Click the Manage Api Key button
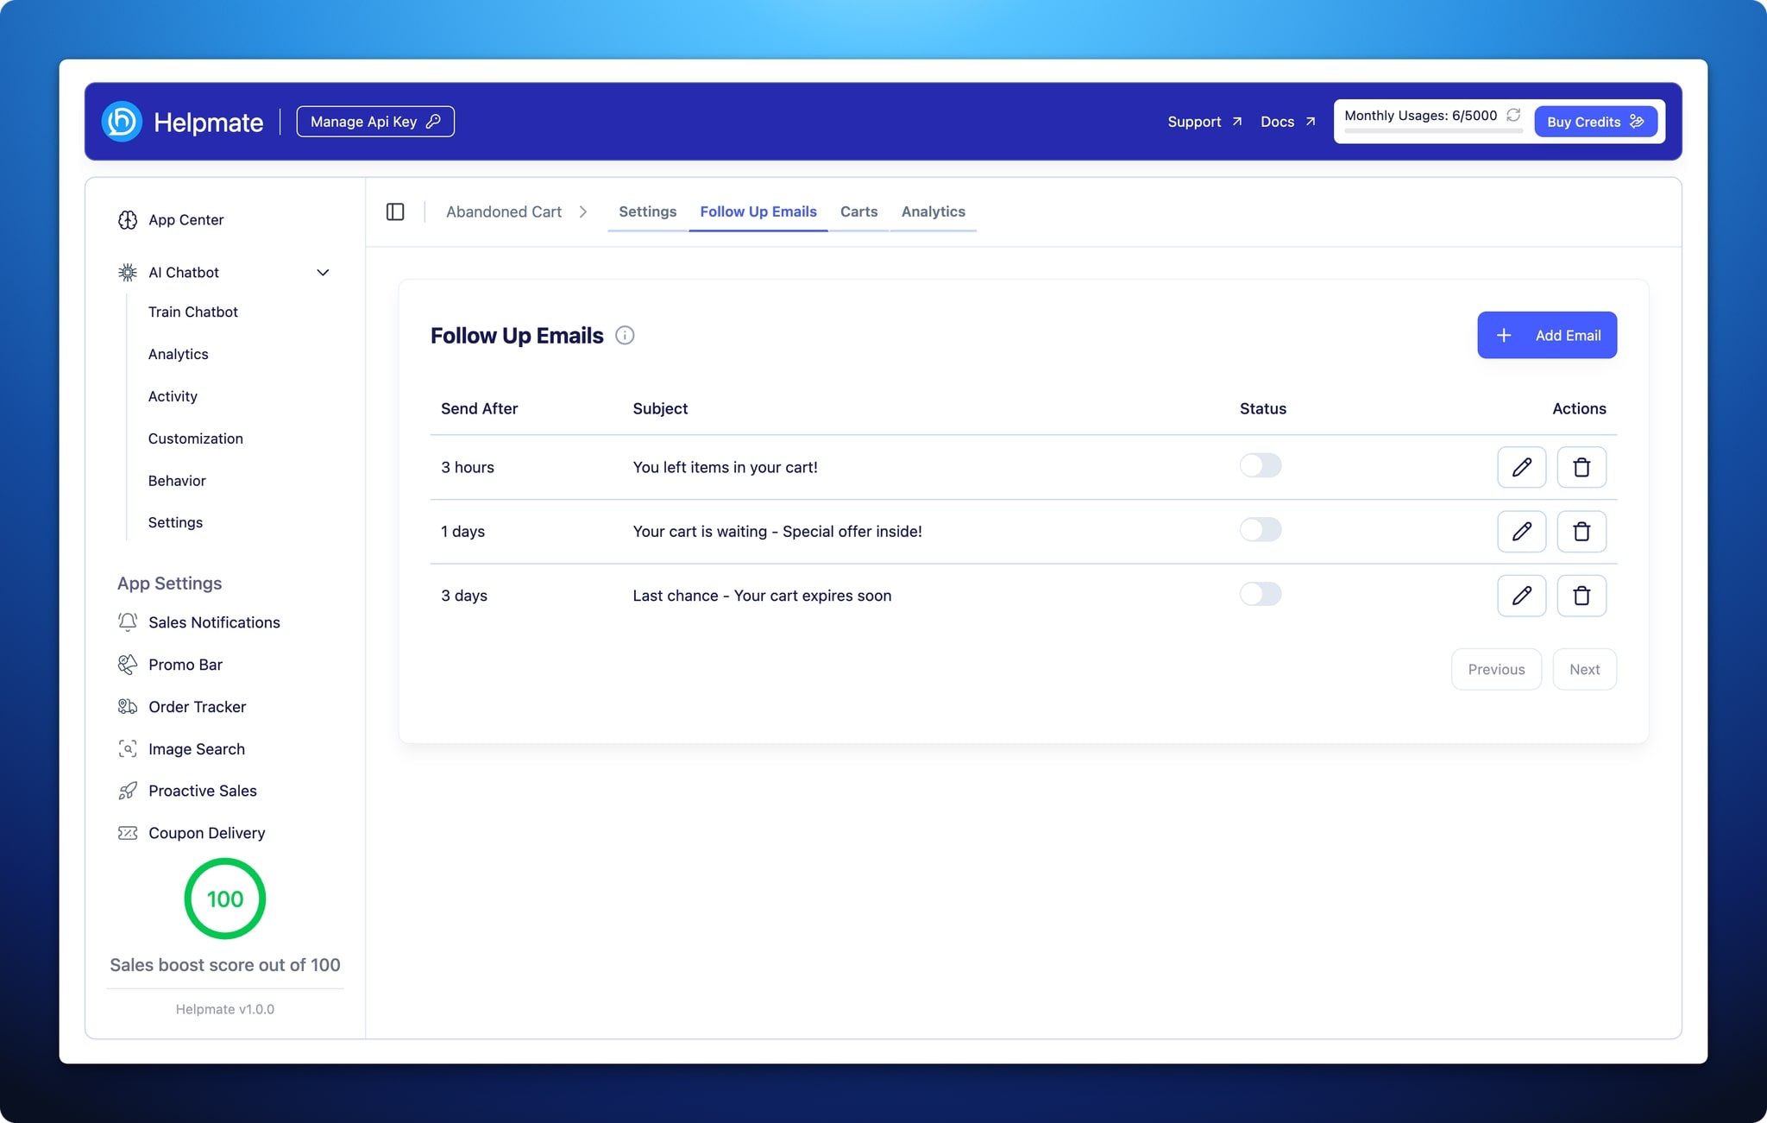The width and height of the screenshot is (1767, 1123). pyautogui.click(x=375, y=122)
